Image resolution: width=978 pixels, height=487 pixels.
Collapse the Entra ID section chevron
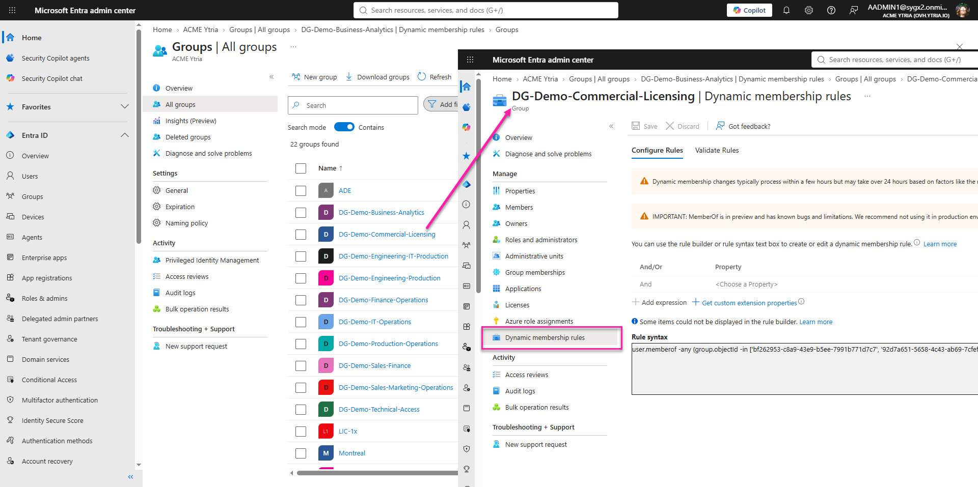point(125,135)
